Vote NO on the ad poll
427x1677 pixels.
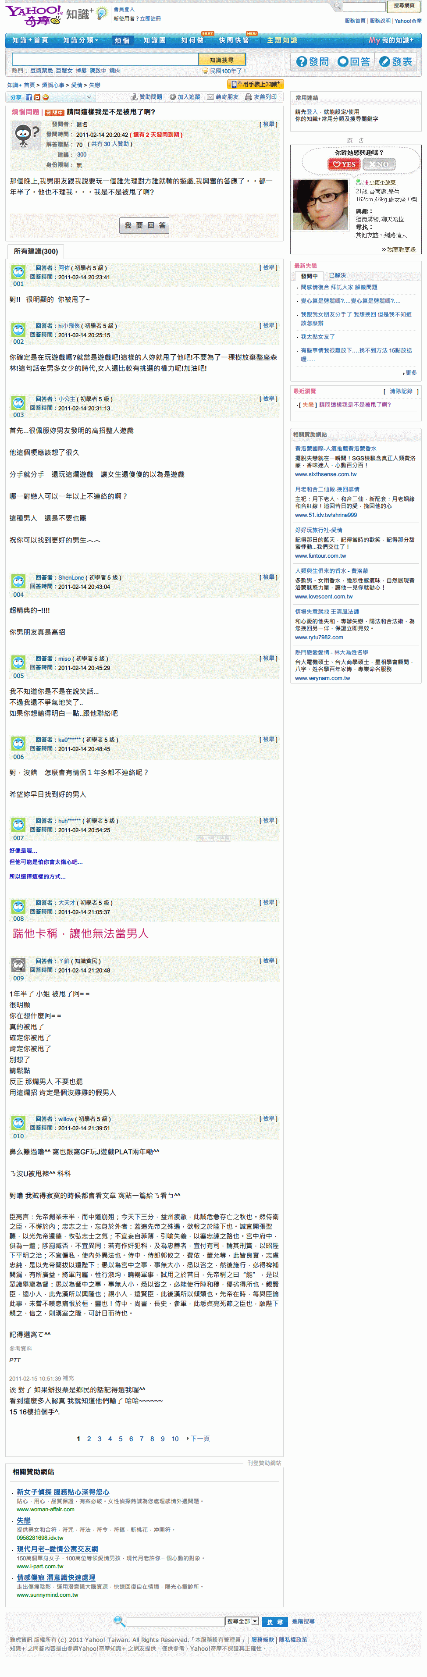click(379, 164)
